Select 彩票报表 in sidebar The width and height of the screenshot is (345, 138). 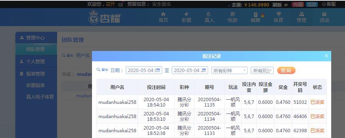tap(35, 85)
